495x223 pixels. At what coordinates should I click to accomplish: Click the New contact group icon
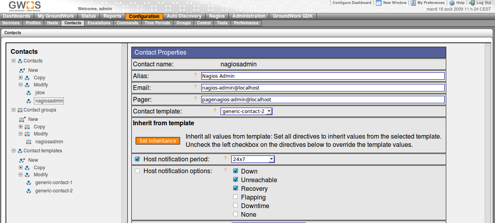click(x=22, y=119)
